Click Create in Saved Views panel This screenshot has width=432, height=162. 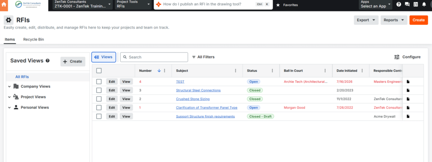pyautogui.click(x=73, y=61)
